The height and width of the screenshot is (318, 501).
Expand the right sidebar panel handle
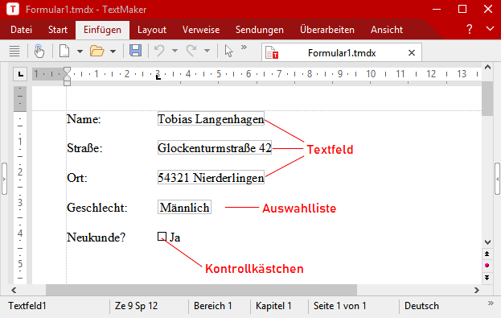click(x=498, y=179)
